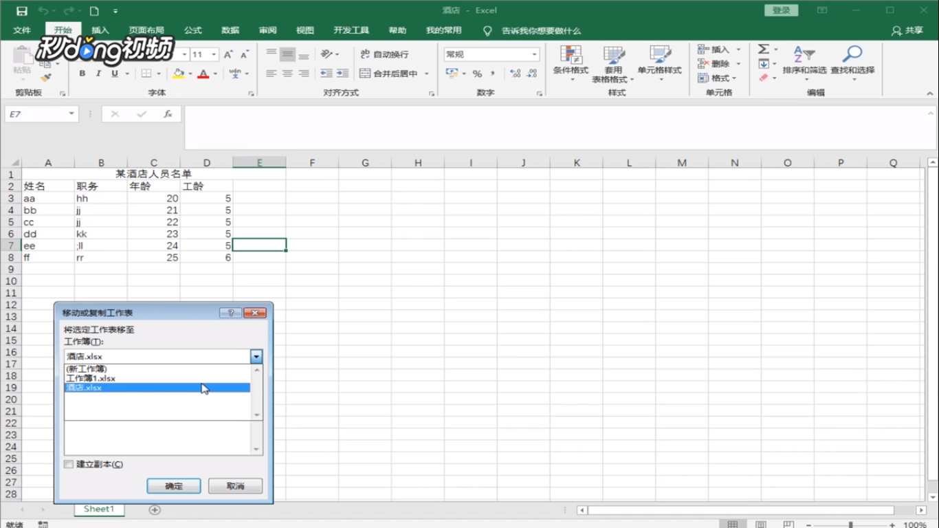Click the 登录 sign-in button
The image size is (939, 528).
click(781, 10)
